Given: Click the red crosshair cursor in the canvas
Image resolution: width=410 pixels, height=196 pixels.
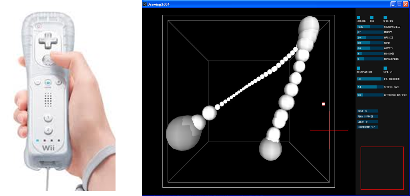Looking at the screenshot, I should coord(329,130).
